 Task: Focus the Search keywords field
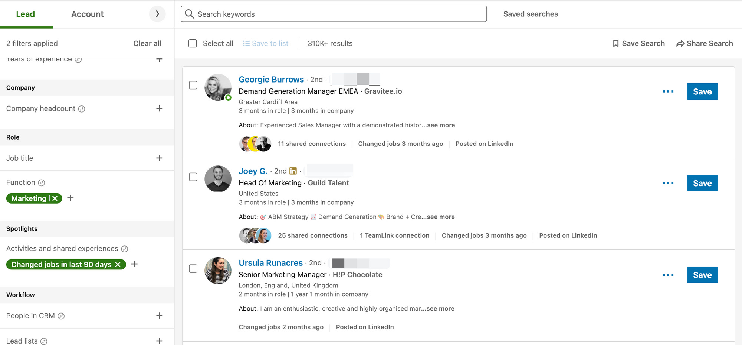[334, 14]
